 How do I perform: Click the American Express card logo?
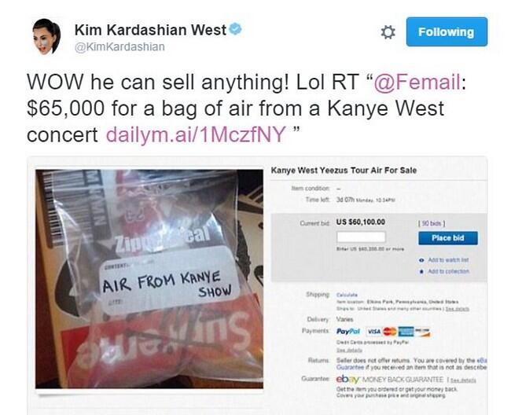pyautogui.click(x=406, y=331)
